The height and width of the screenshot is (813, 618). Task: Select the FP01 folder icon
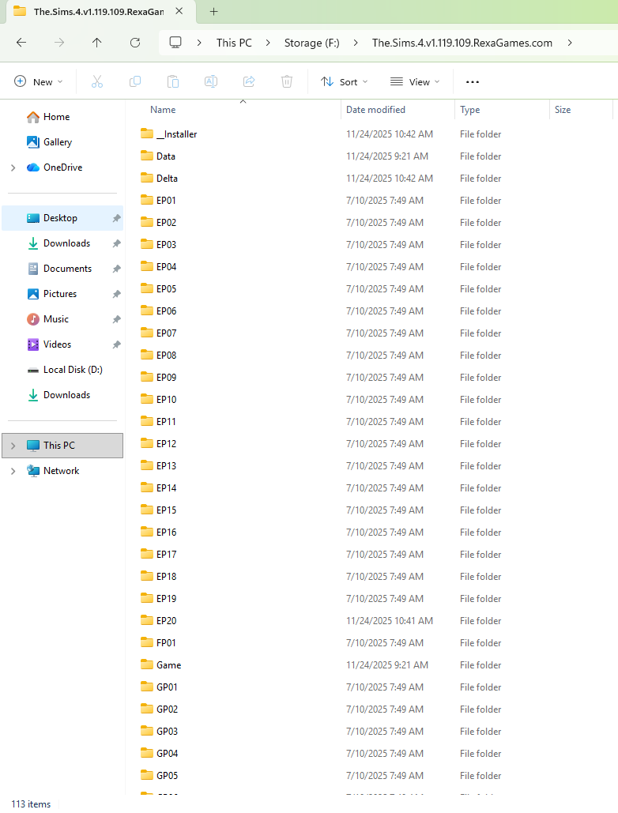(x=147, y=642)
